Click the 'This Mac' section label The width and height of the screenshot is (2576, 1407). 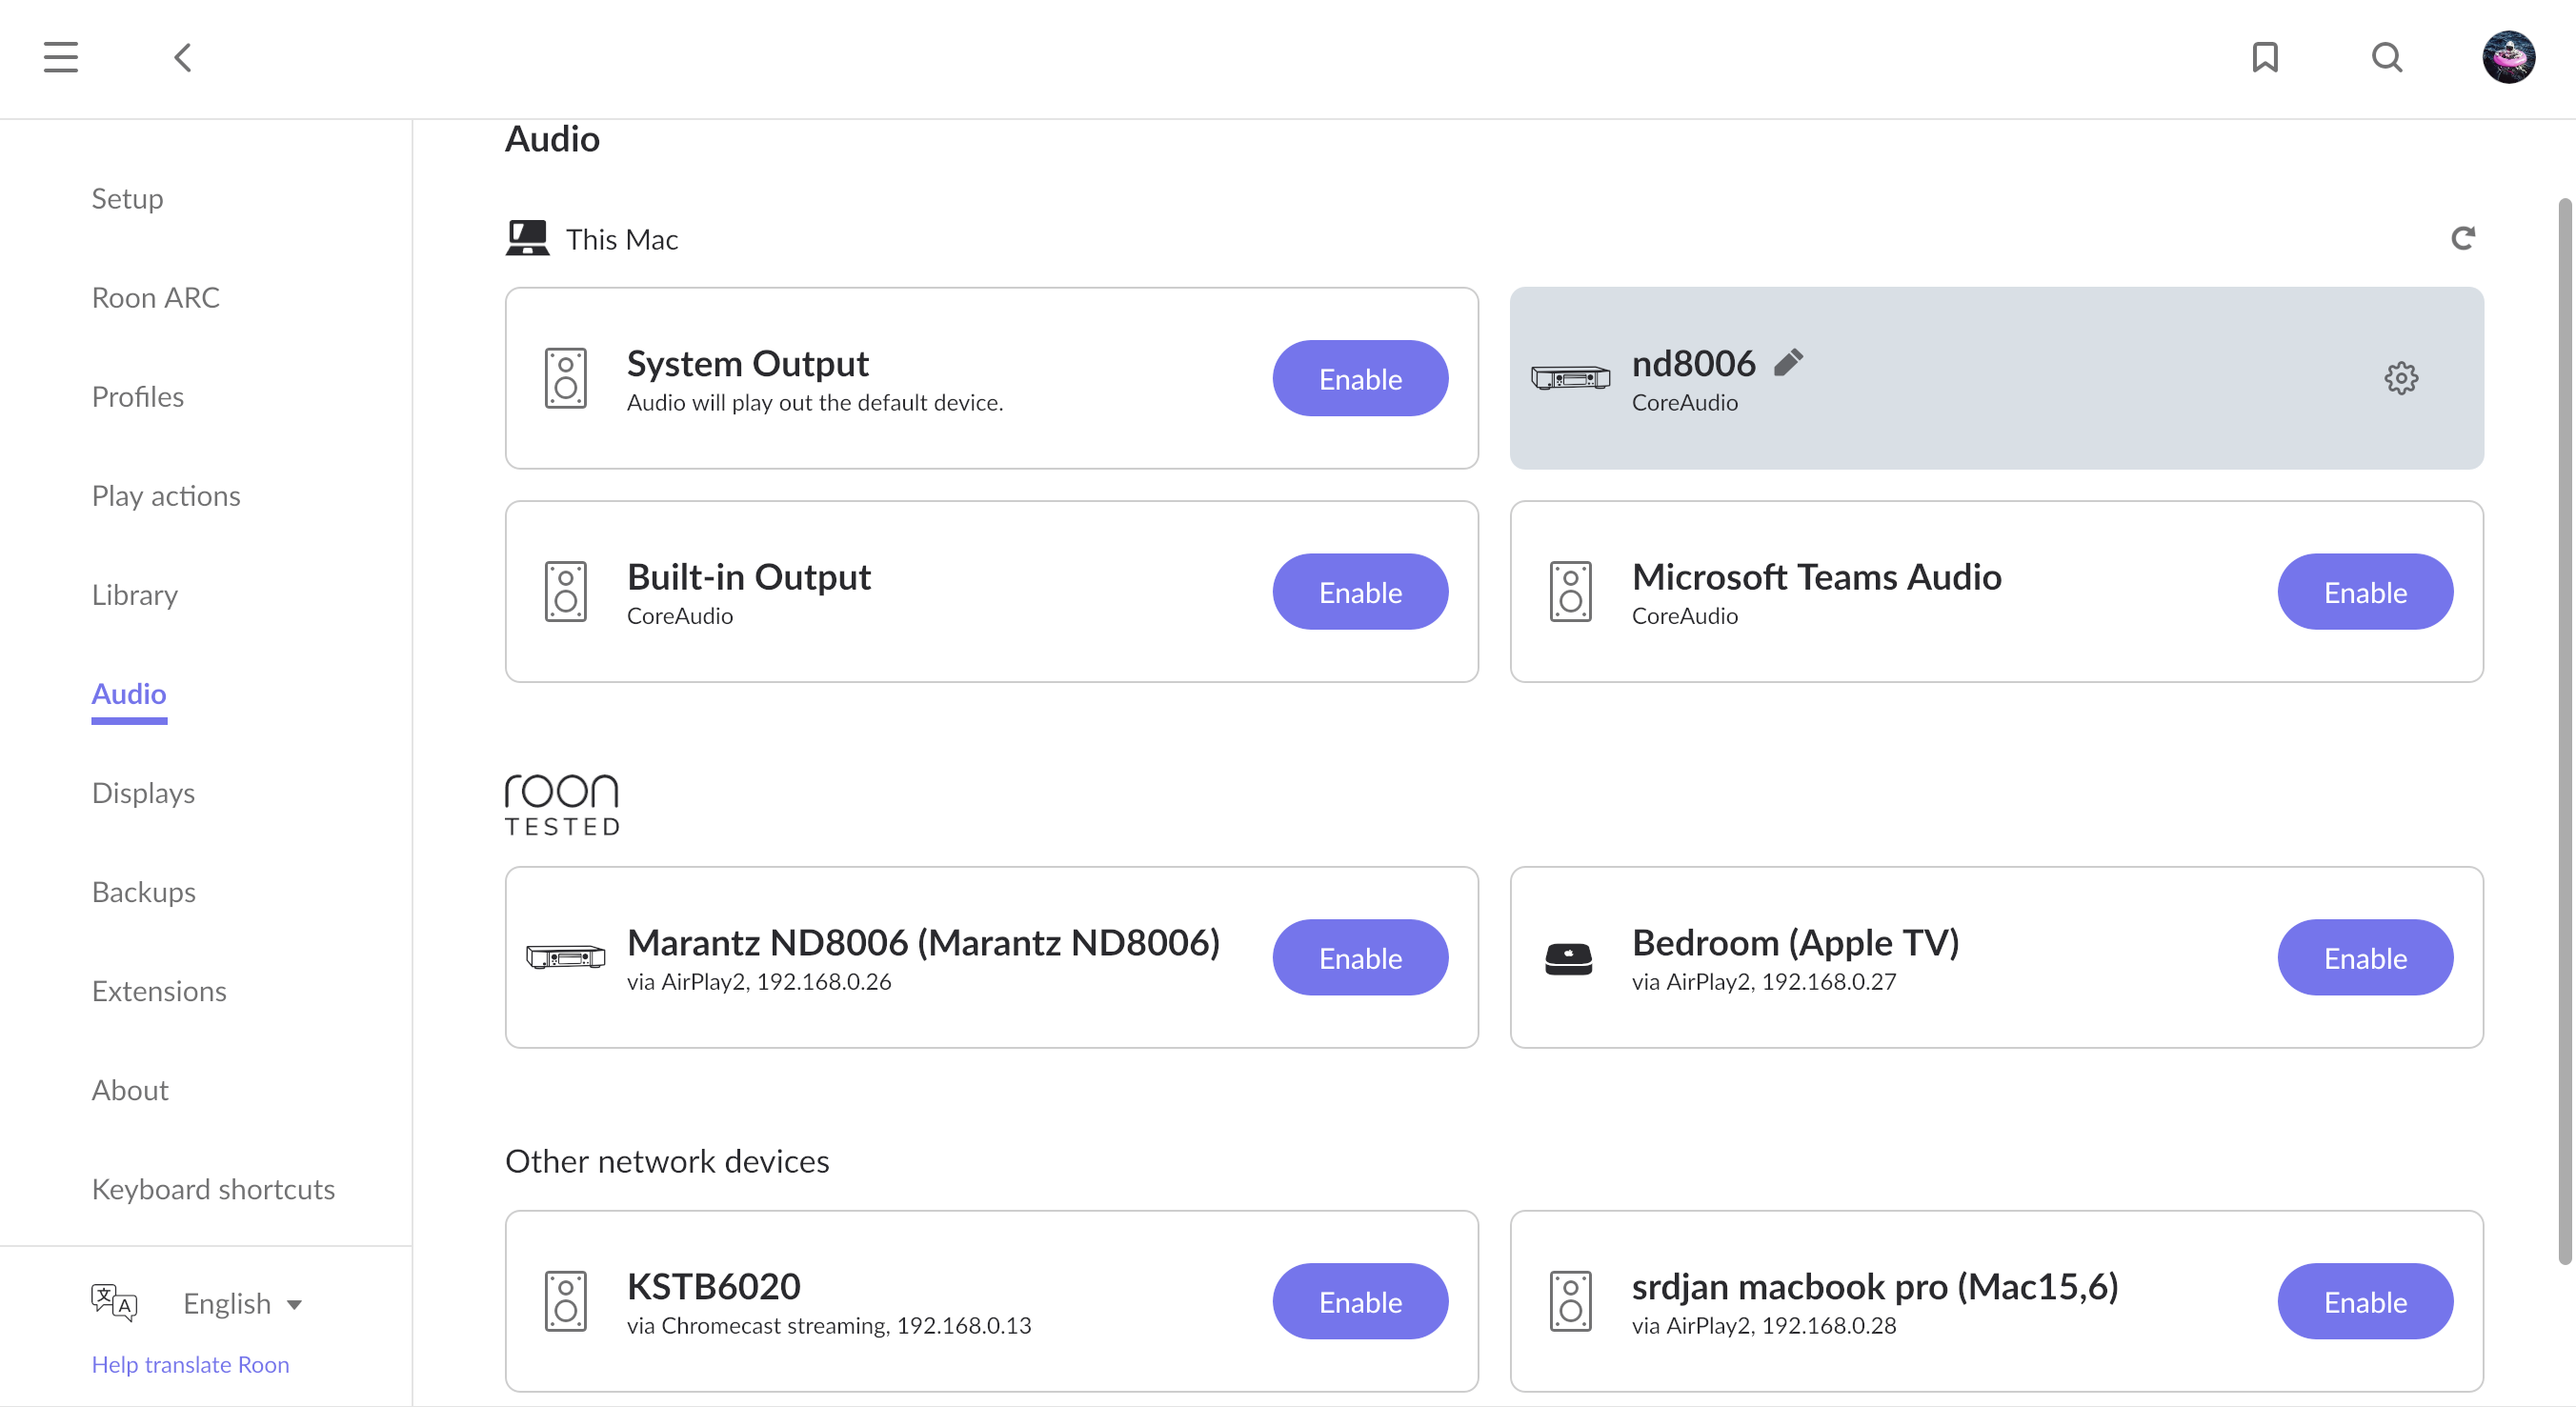click(622, 239)
